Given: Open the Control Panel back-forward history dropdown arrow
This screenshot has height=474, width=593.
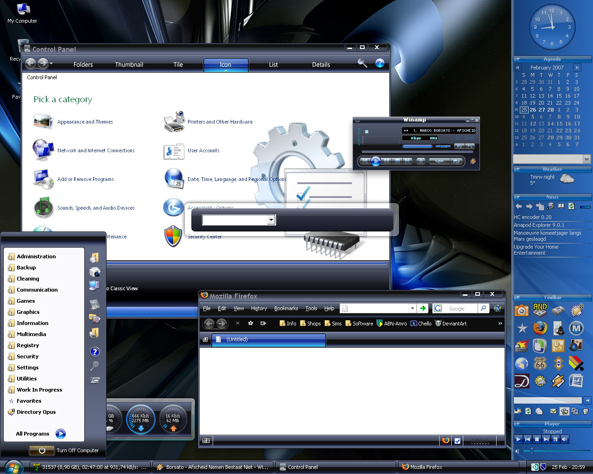Looking at the screenshot, I should pyautogui.click(x=51, y=63).
